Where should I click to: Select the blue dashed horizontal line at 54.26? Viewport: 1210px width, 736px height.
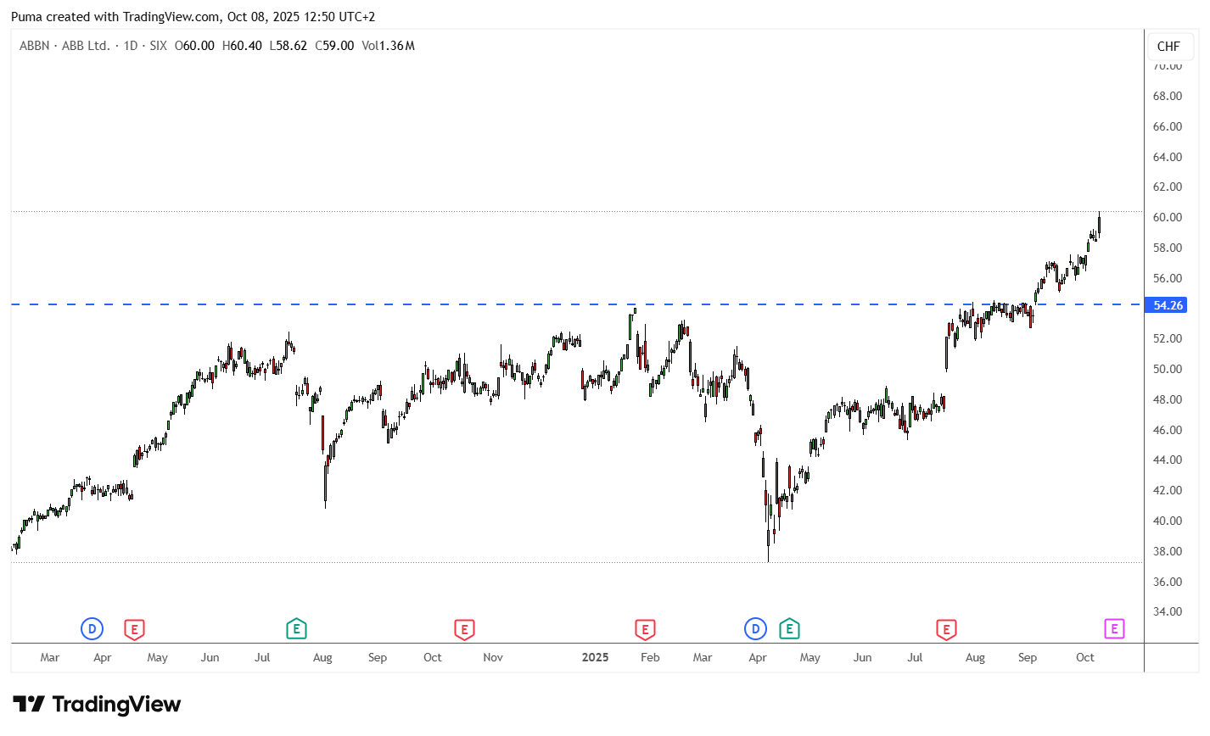click(x=577, y=304)
